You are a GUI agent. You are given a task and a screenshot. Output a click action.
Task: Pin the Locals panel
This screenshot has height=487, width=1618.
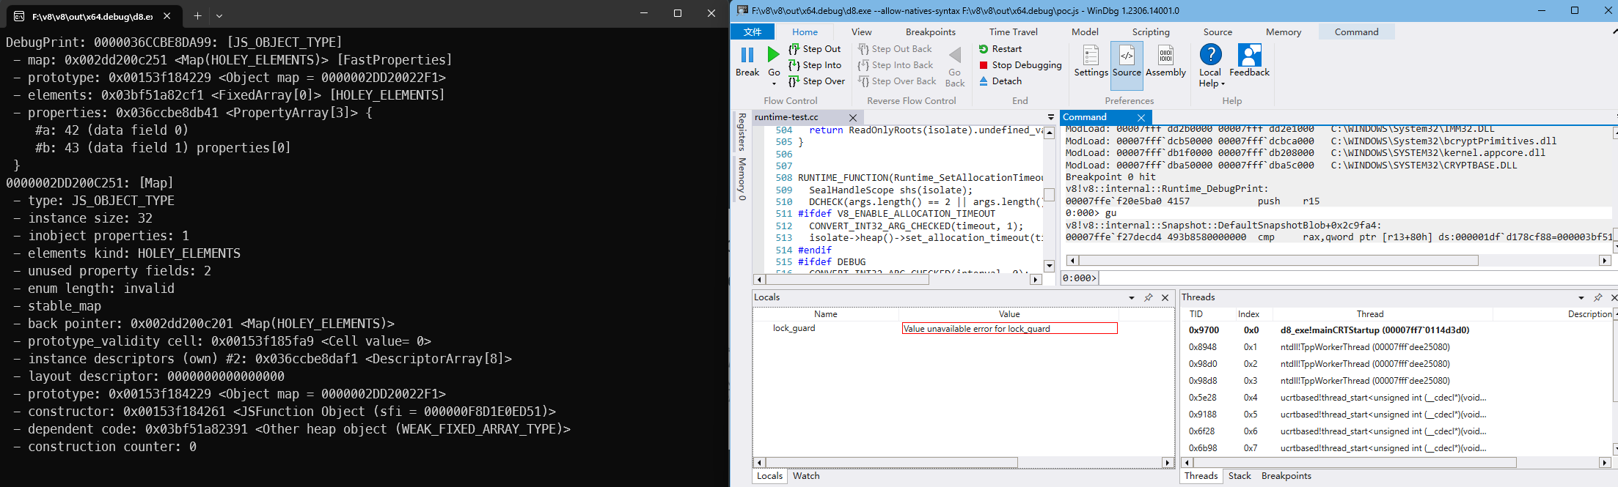[1148, 297]
